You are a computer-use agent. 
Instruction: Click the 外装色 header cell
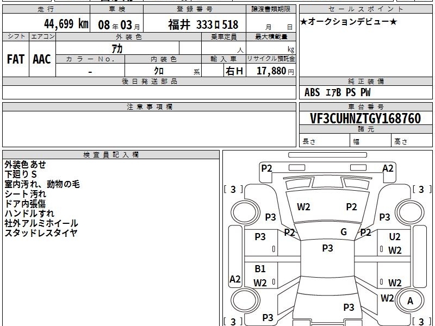click(128, 36)
